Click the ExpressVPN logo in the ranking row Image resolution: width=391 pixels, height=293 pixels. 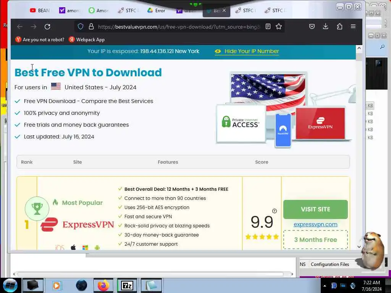pos(77,224)
